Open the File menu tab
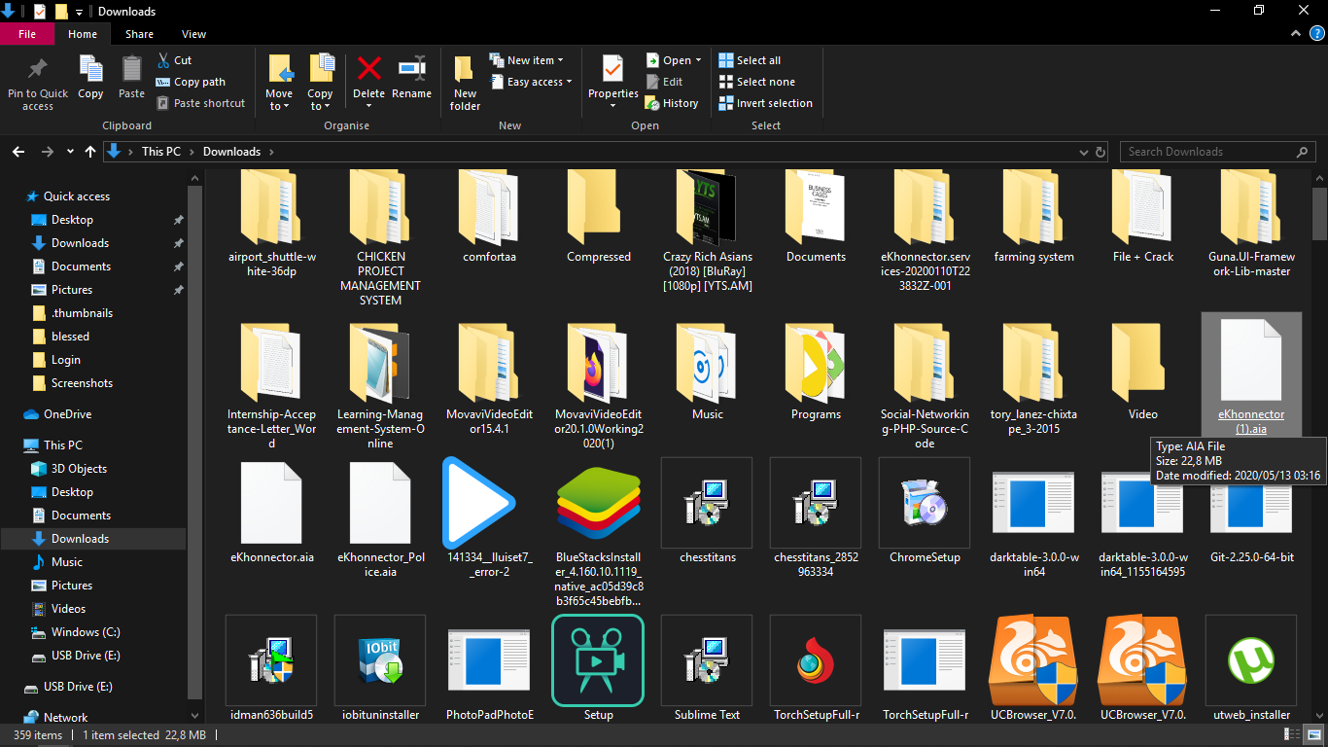 point(27,34)
